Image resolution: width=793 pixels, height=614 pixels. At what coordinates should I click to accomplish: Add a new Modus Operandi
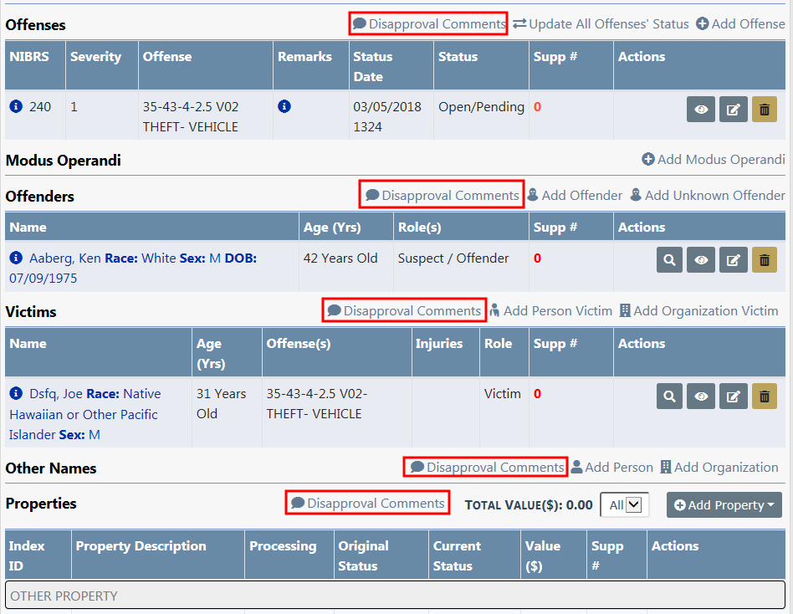point(713,159)
